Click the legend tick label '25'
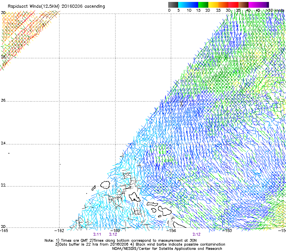The width and height of the screenshot is (286, 251). coord(218,10)
